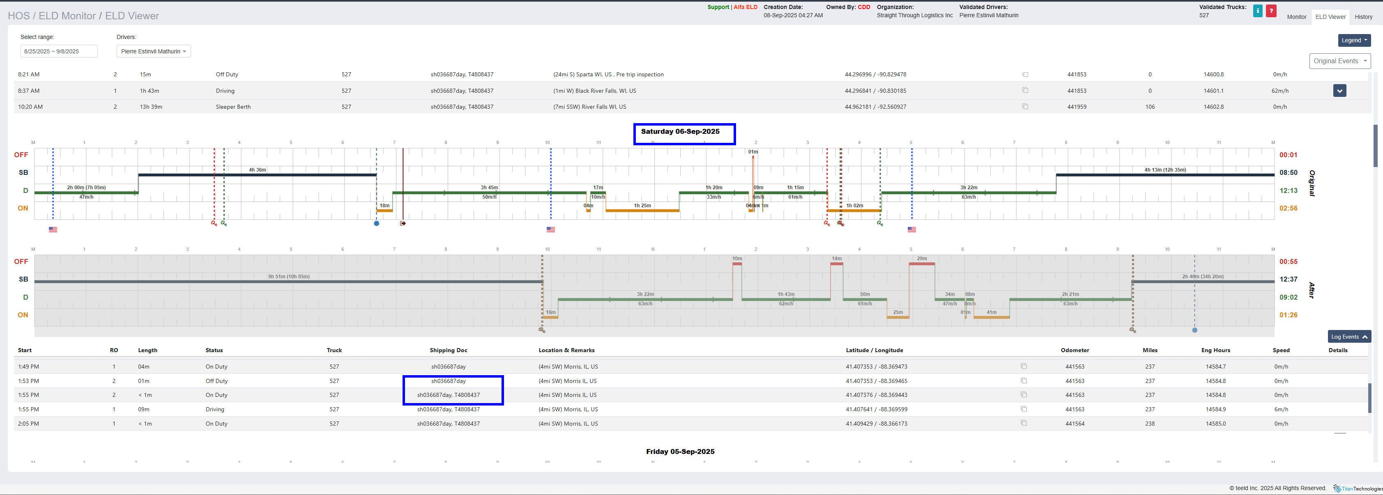The width and height of the screenshot is (1383, 495).
Task: Click the Odometer column header
Action: click(1075, 350)
